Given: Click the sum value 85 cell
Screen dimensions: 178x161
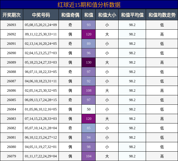Looking at the screenshot, I should 88,128.
